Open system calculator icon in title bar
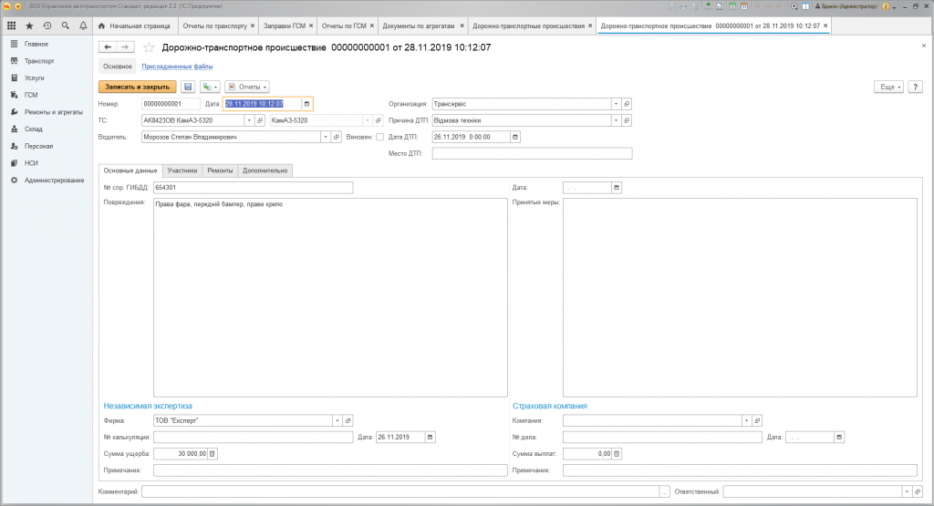Viewport: 934px width, 506px height. point(732,6)
